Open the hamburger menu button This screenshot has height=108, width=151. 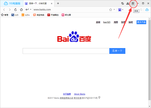pyautogui.click(x=133, y=4)
